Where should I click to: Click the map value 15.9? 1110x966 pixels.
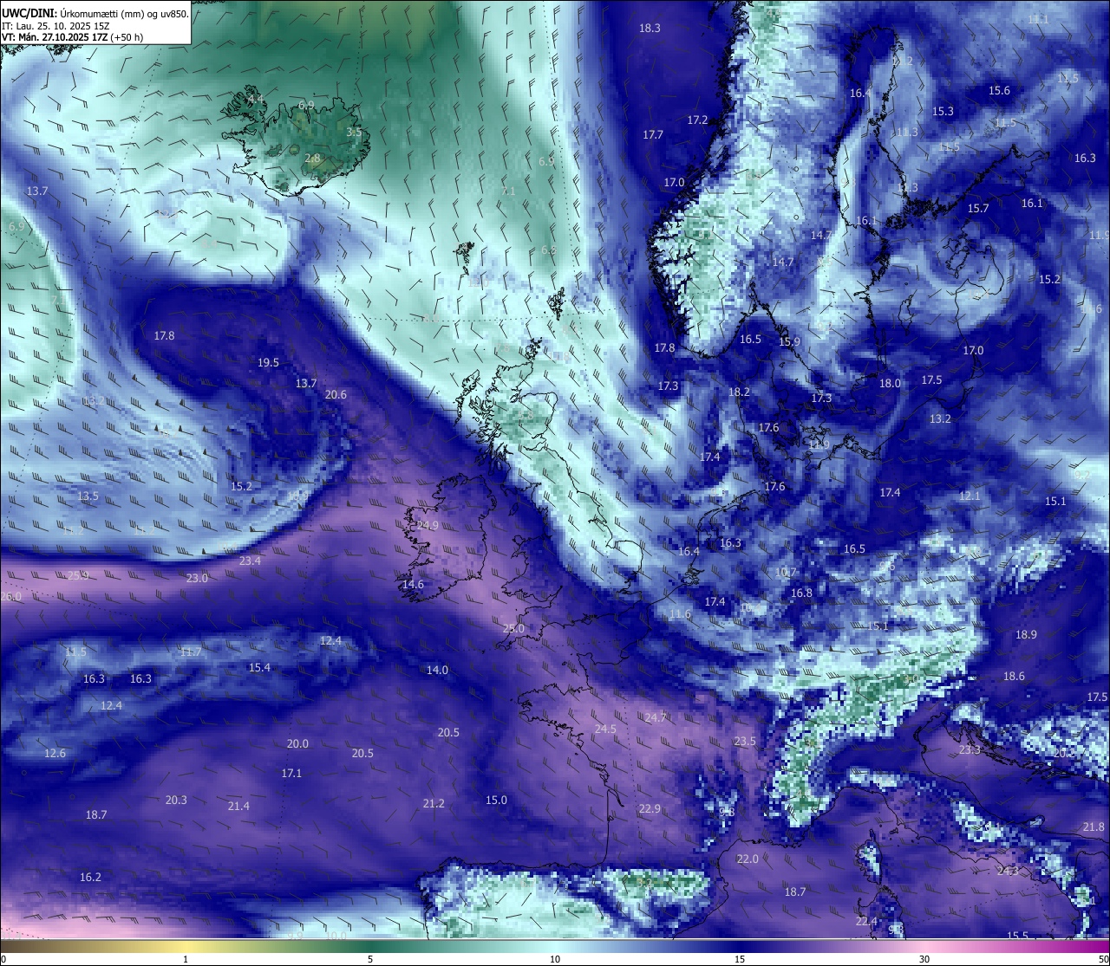pos(789,342)
